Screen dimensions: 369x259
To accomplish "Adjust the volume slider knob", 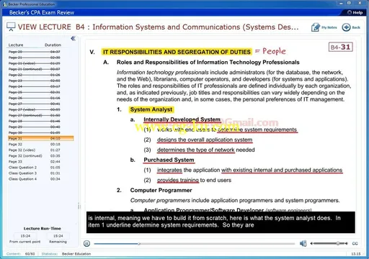I will coord(338,243).
